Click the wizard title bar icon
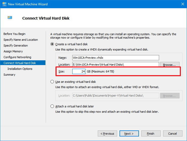The image size is (187, 141). [4, 4]
